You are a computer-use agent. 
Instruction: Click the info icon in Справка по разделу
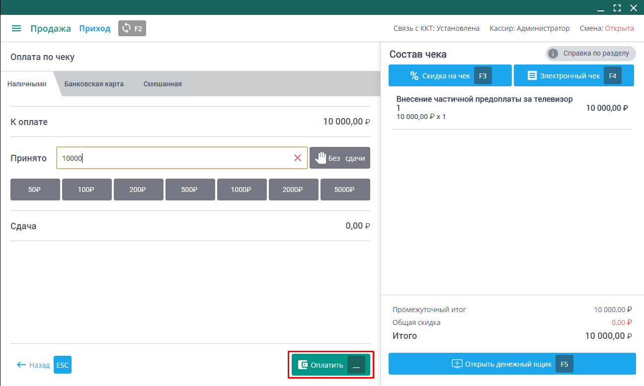tap(553, 54)
